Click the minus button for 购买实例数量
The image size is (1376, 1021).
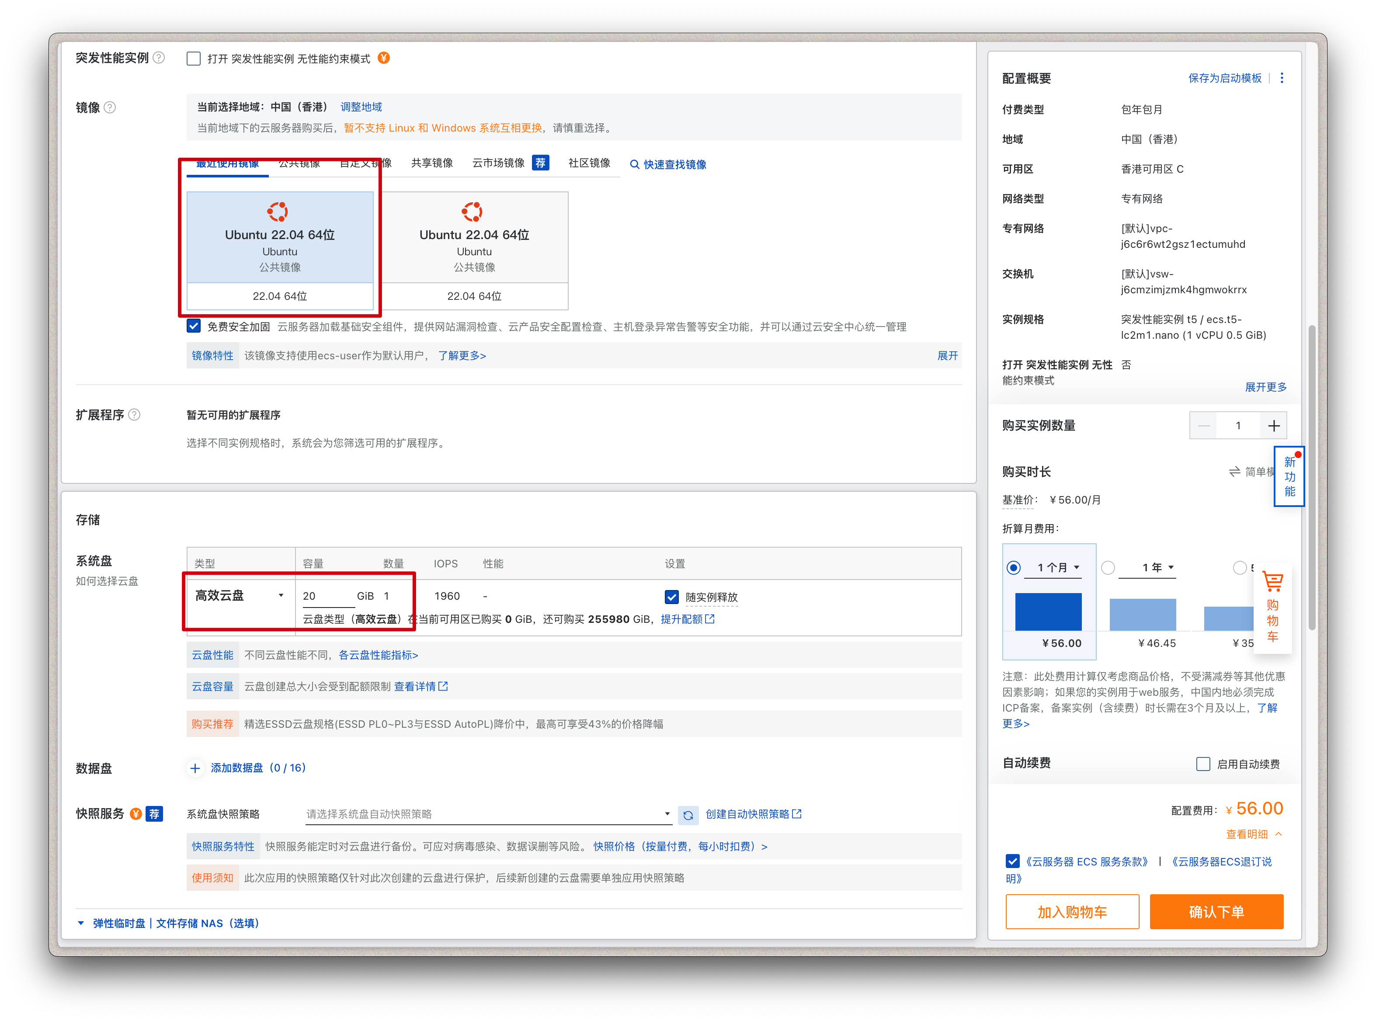point(1203,426)
